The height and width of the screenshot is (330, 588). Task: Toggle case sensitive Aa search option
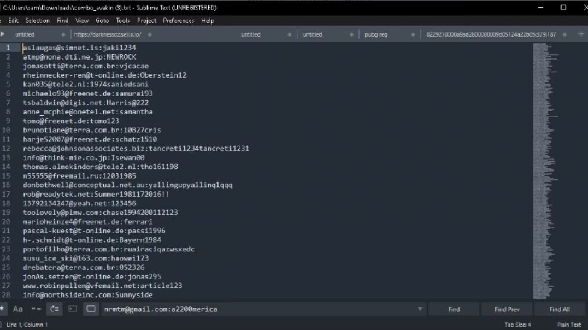17,309
